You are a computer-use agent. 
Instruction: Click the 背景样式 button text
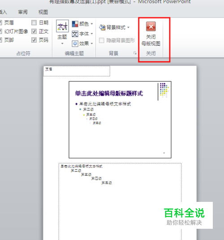click(116, 27)
